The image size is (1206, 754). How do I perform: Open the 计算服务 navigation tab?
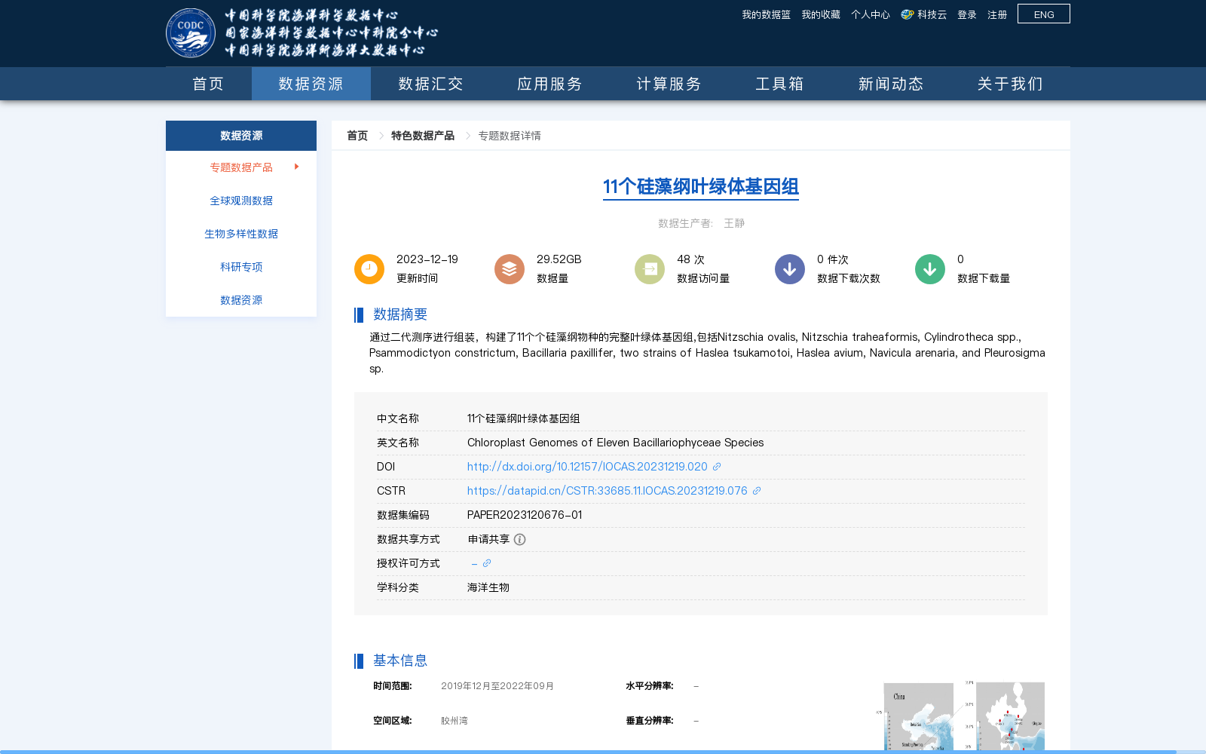tap(669, 84)
